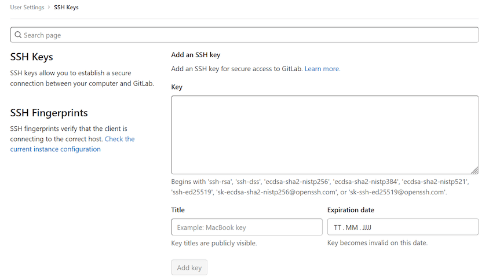Click the Key field label
The height and width of the screenshot is (280, 489).
[x=177, y=87]
